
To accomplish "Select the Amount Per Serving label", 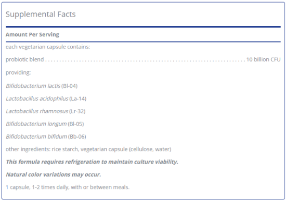I will click(x=32, y=34).
